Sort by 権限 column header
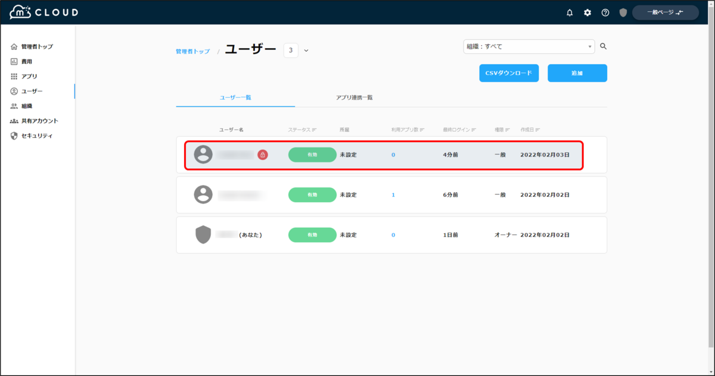 point(502,130)
